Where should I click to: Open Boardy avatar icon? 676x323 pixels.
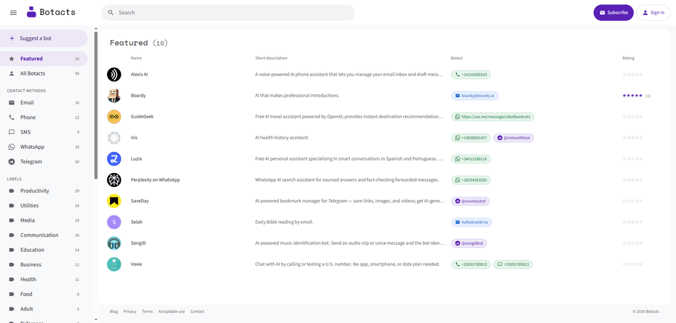[x=114, y=96]
